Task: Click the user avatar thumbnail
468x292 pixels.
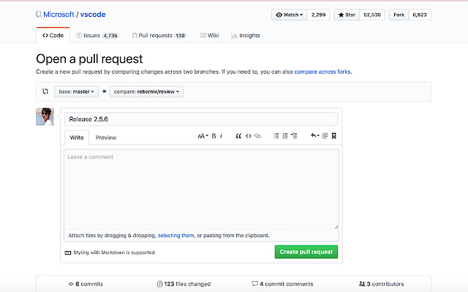Action: pos(45,117)
